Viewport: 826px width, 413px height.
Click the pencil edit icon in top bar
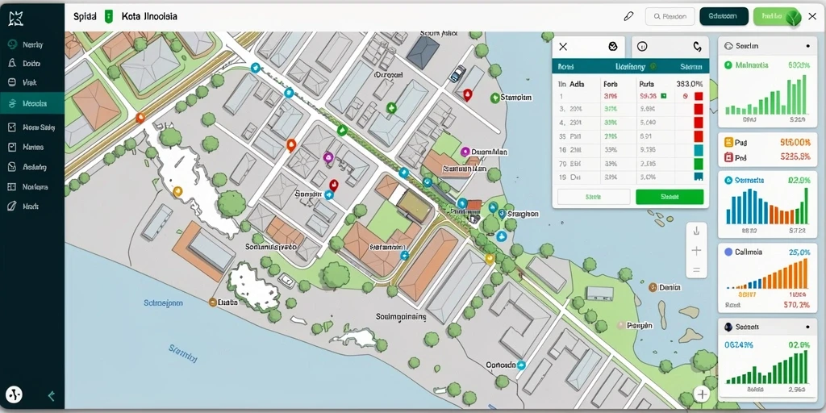click(x=628, y=16)
